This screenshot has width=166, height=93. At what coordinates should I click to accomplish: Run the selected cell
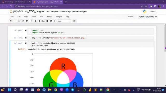[42, 21]
